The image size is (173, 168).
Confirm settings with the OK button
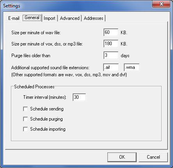tap(122, 157)
